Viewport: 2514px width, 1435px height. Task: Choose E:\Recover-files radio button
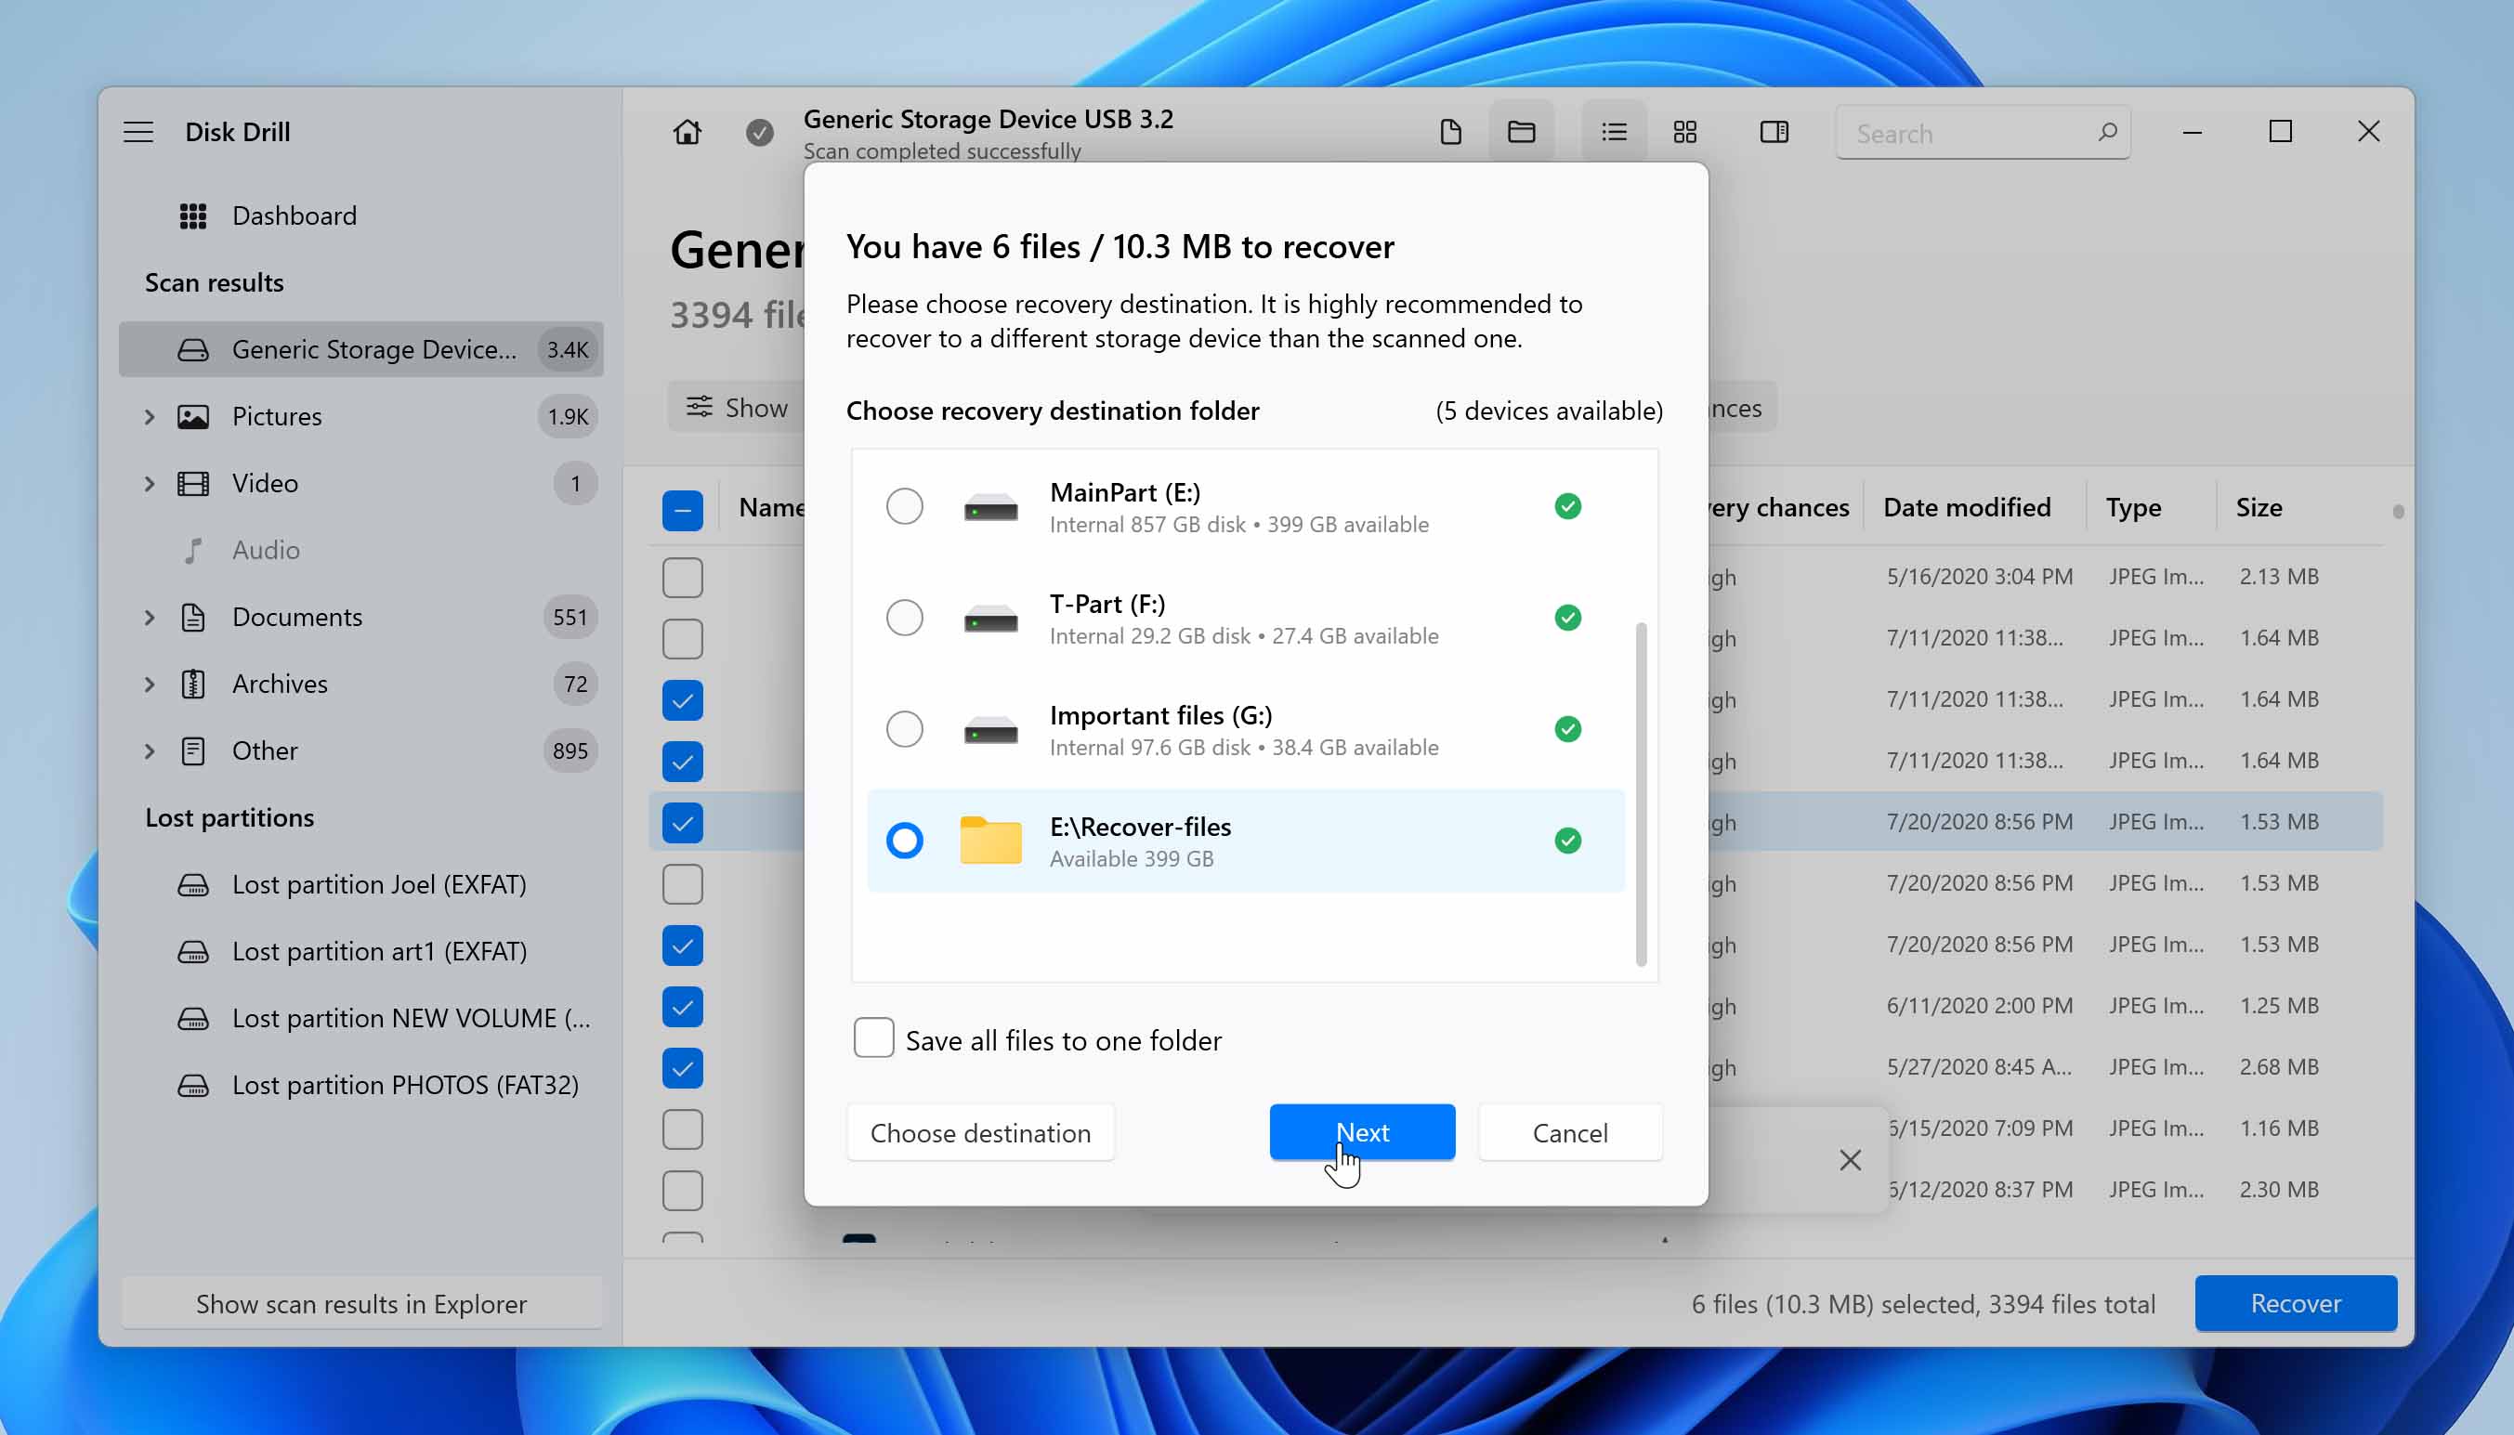[x=904, y=841]
